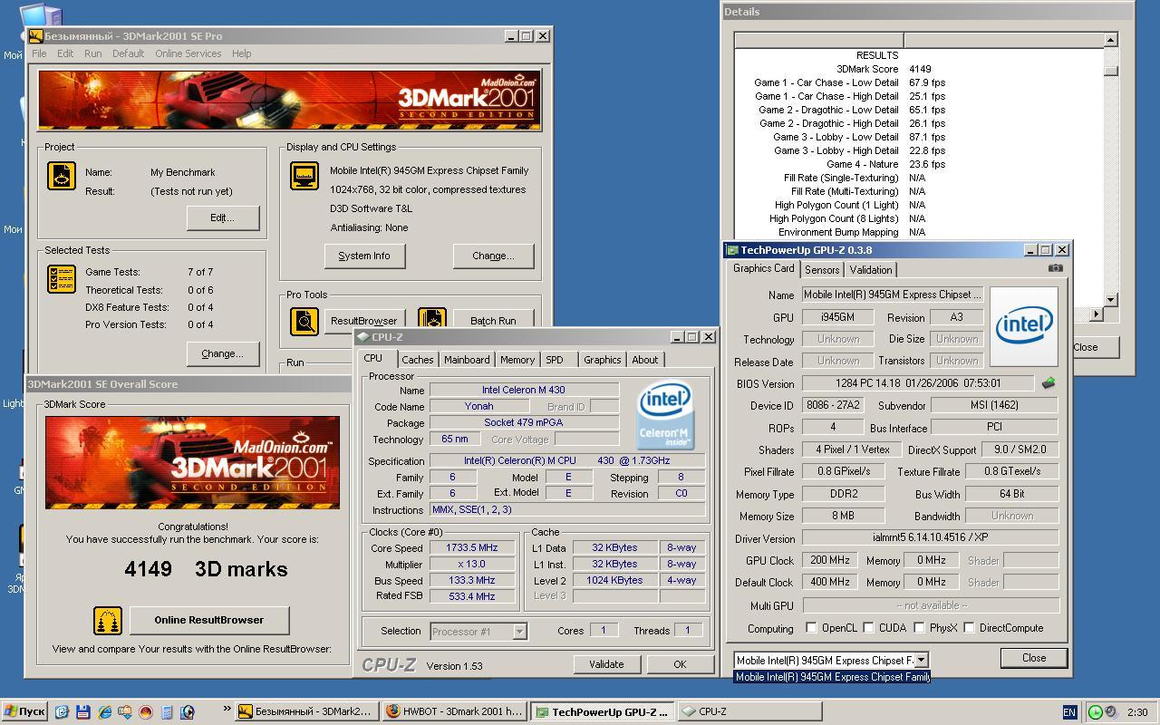Image resolution: width=1160 pixels, height=725 pixels.
Task: Click the media player icon in Quick Launch
Action: click(187, 711)
